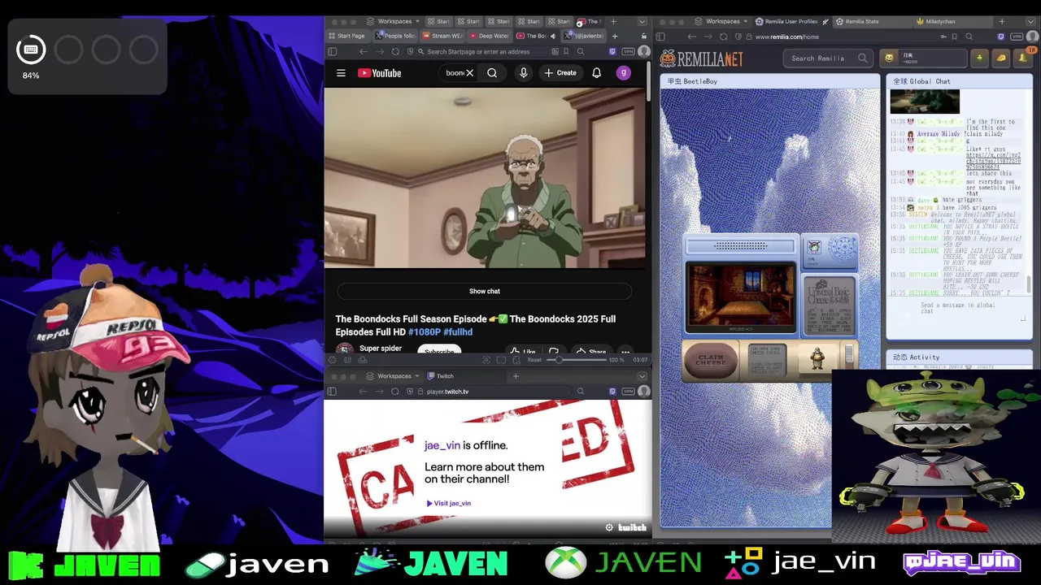This screenshot has height=585, width=1041.
Task: Open the chat video thumbnail in Global Chat
Action: 925,102
